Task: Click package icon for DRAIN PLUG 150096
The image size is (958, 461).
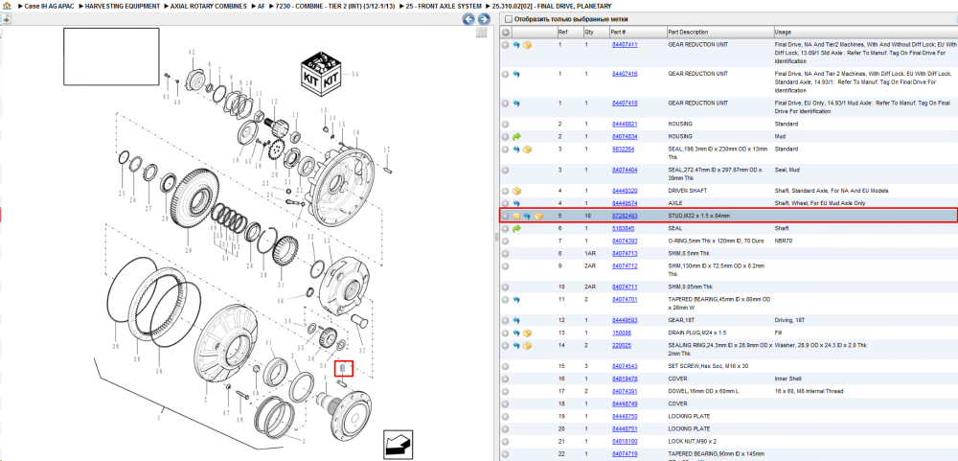Action: click(x=527, y=334)
